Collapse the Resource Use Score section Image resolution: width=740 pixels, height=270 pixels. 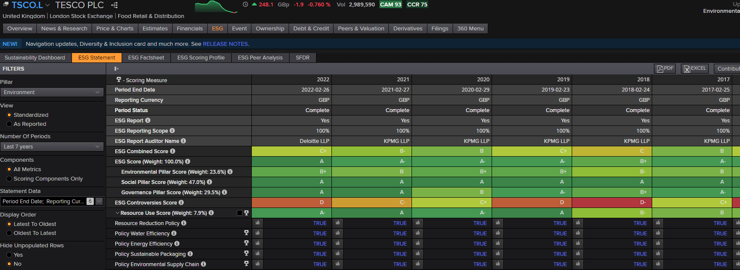click(x=117, y=213)
